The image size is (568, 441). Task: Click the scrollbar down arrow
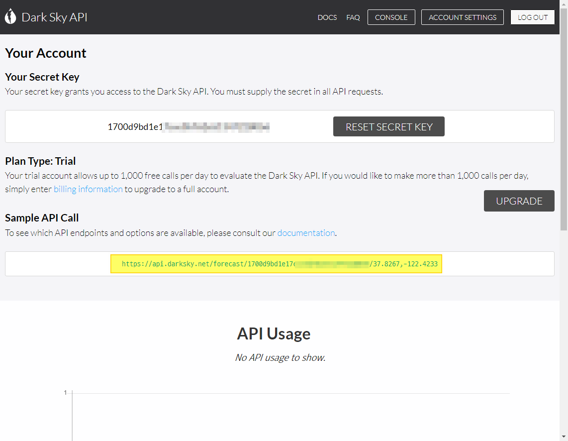564,437
